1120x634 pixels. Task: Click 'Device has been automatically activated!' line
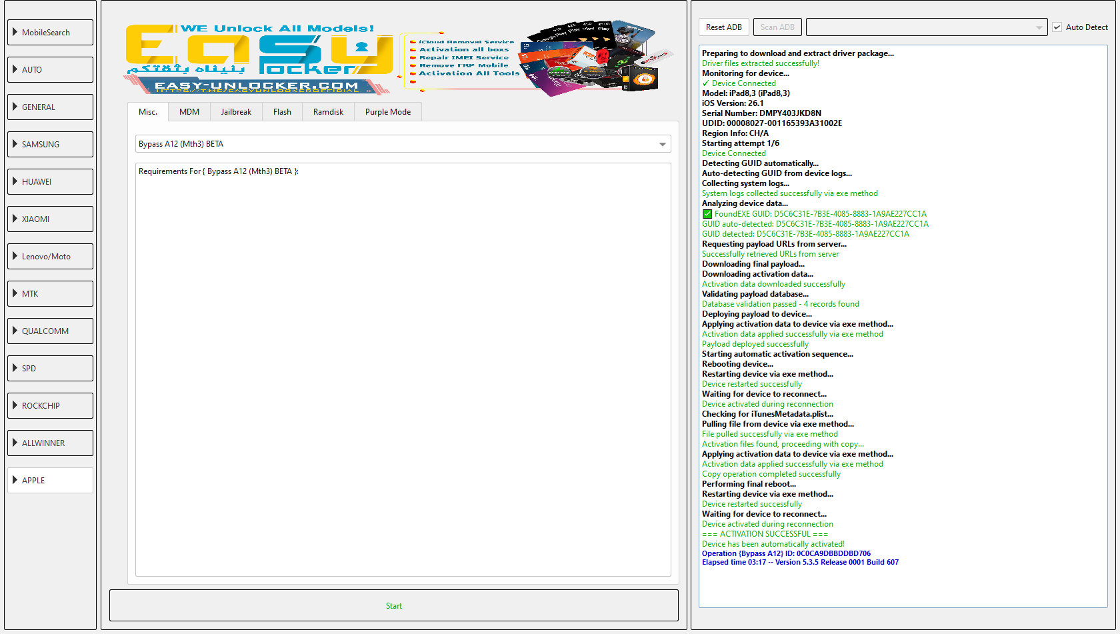(x=773, y=544)
